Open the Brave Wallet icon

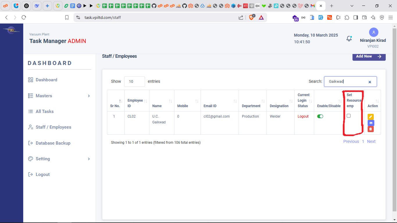[x=364, y=17]
